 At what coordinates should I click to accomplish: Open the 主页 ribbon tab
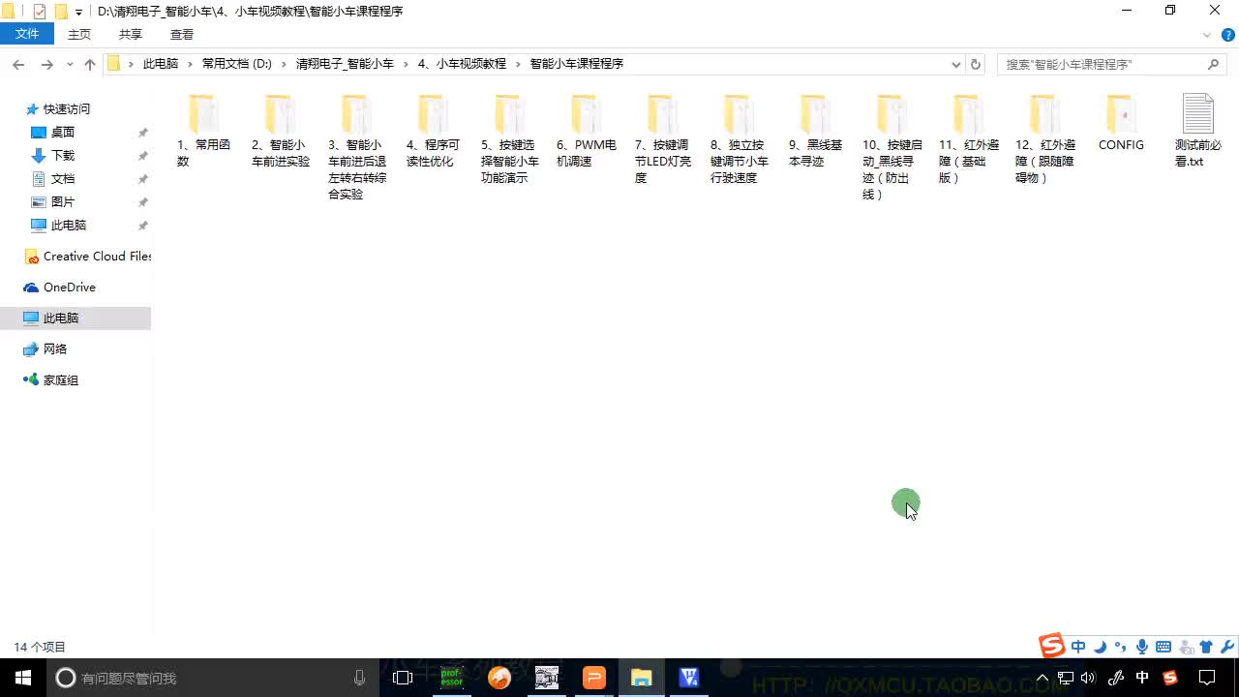79,34
